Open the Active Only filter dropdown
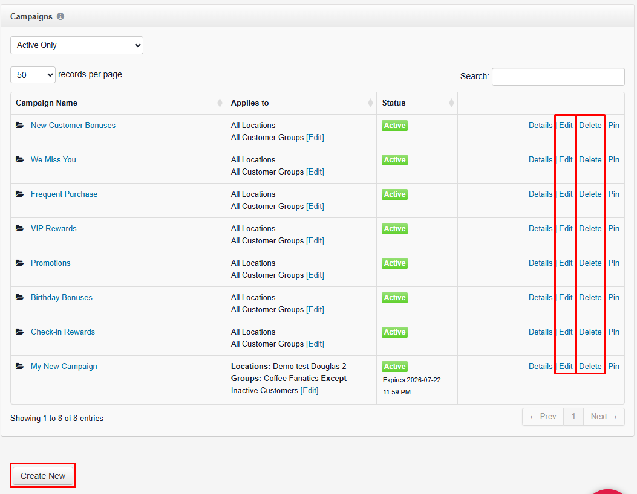637x494 pixels. click(77, 45)
